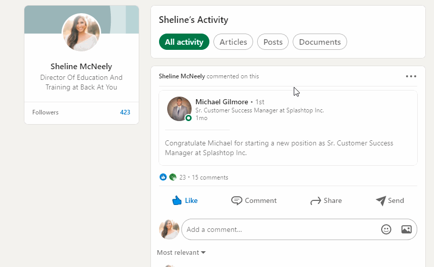Select the Articles filter pill
This screenshot has height=267, width=434.
[x=233, y=42]
